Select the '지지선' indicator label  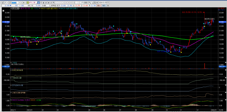(x=36, y=9)
